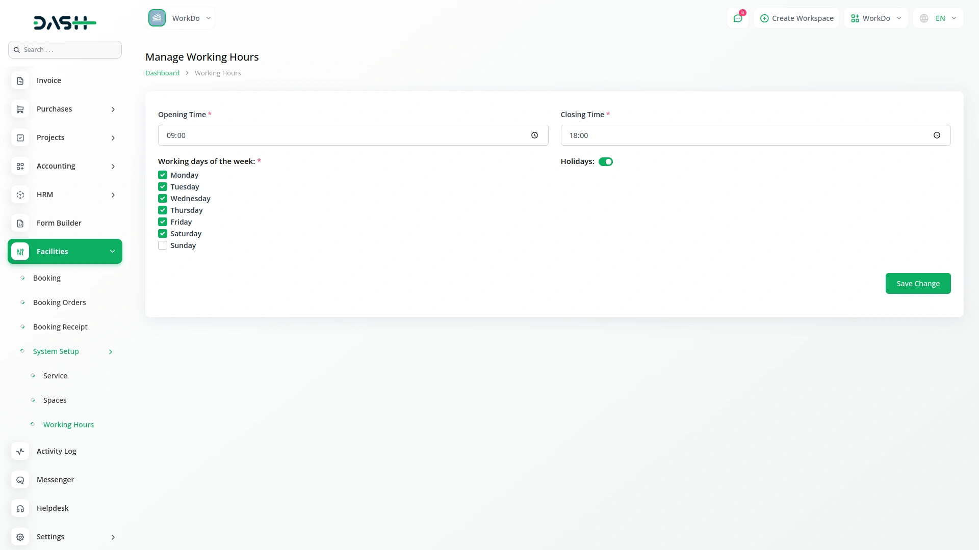Click the Save Change button

coord(918,284)
